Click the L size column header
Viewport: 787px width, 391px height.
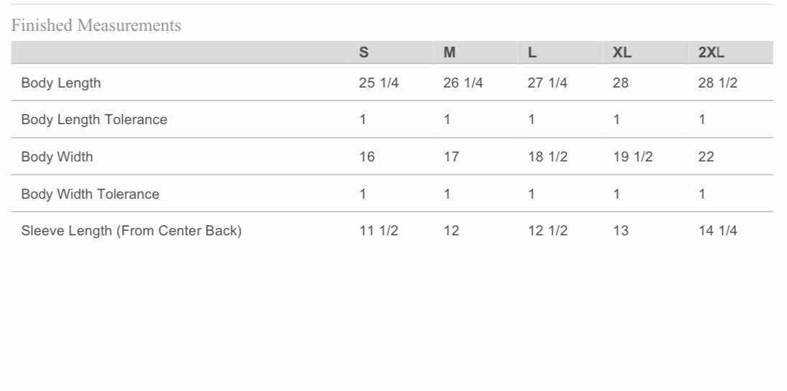(x=532, y=52)
